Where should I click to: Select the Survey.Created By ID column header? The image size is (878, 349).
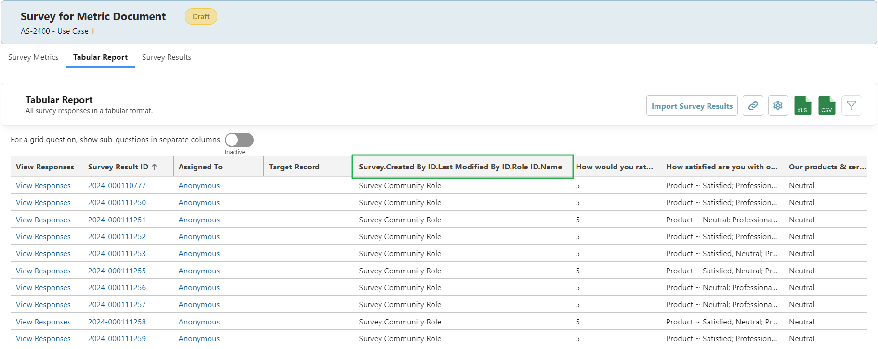click(x=460, y=167)
